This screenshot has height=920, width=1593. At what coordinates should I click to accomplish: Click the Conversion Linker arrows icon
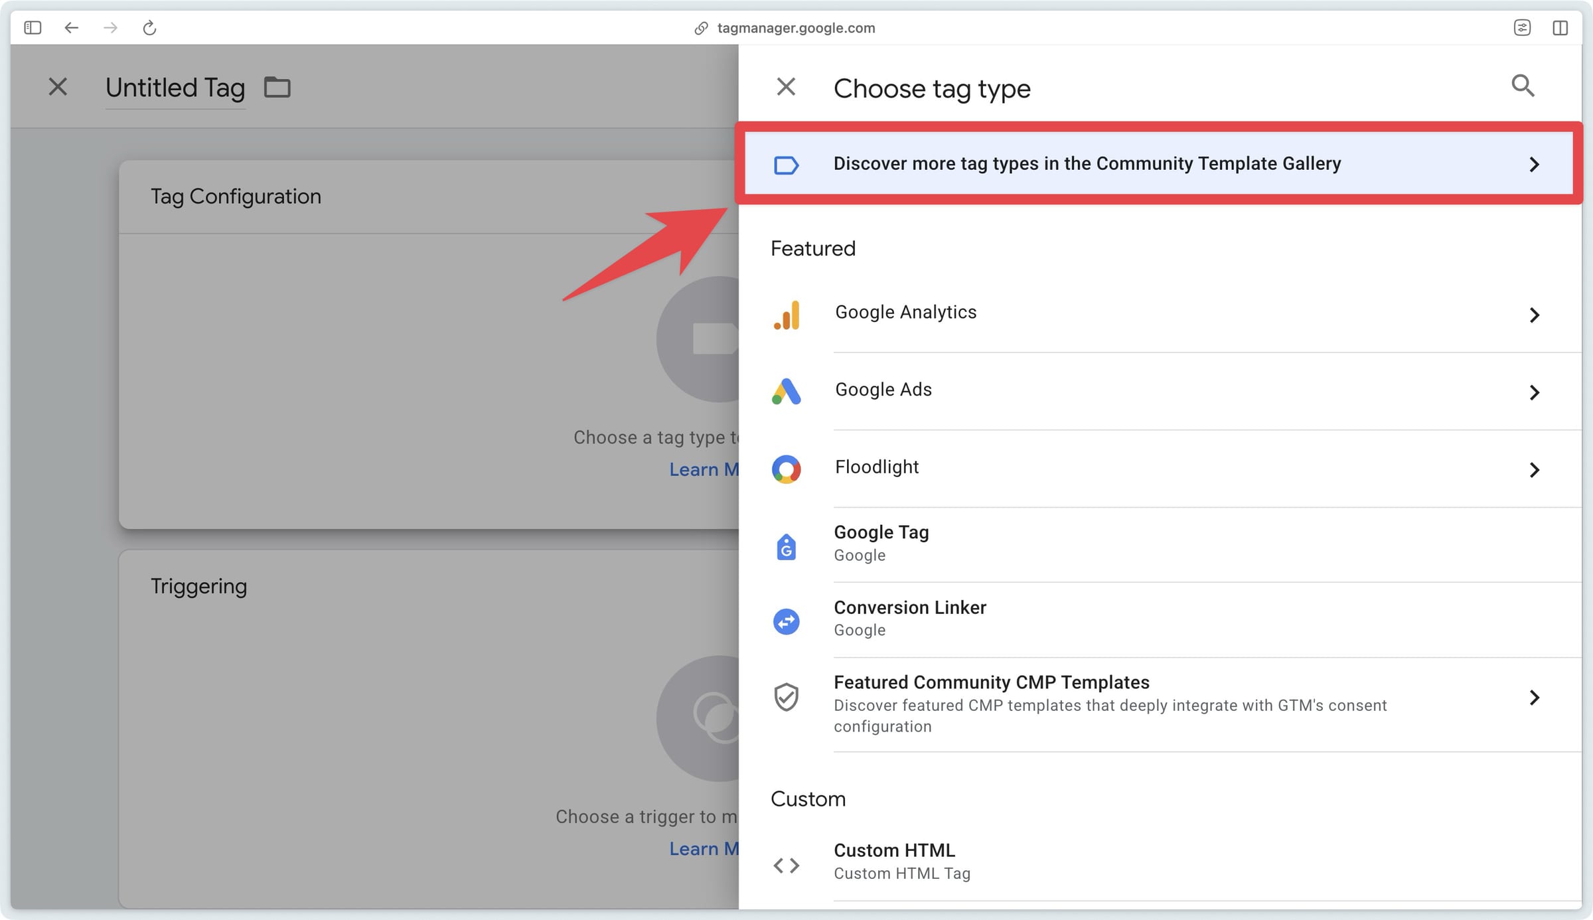(787, 621)
